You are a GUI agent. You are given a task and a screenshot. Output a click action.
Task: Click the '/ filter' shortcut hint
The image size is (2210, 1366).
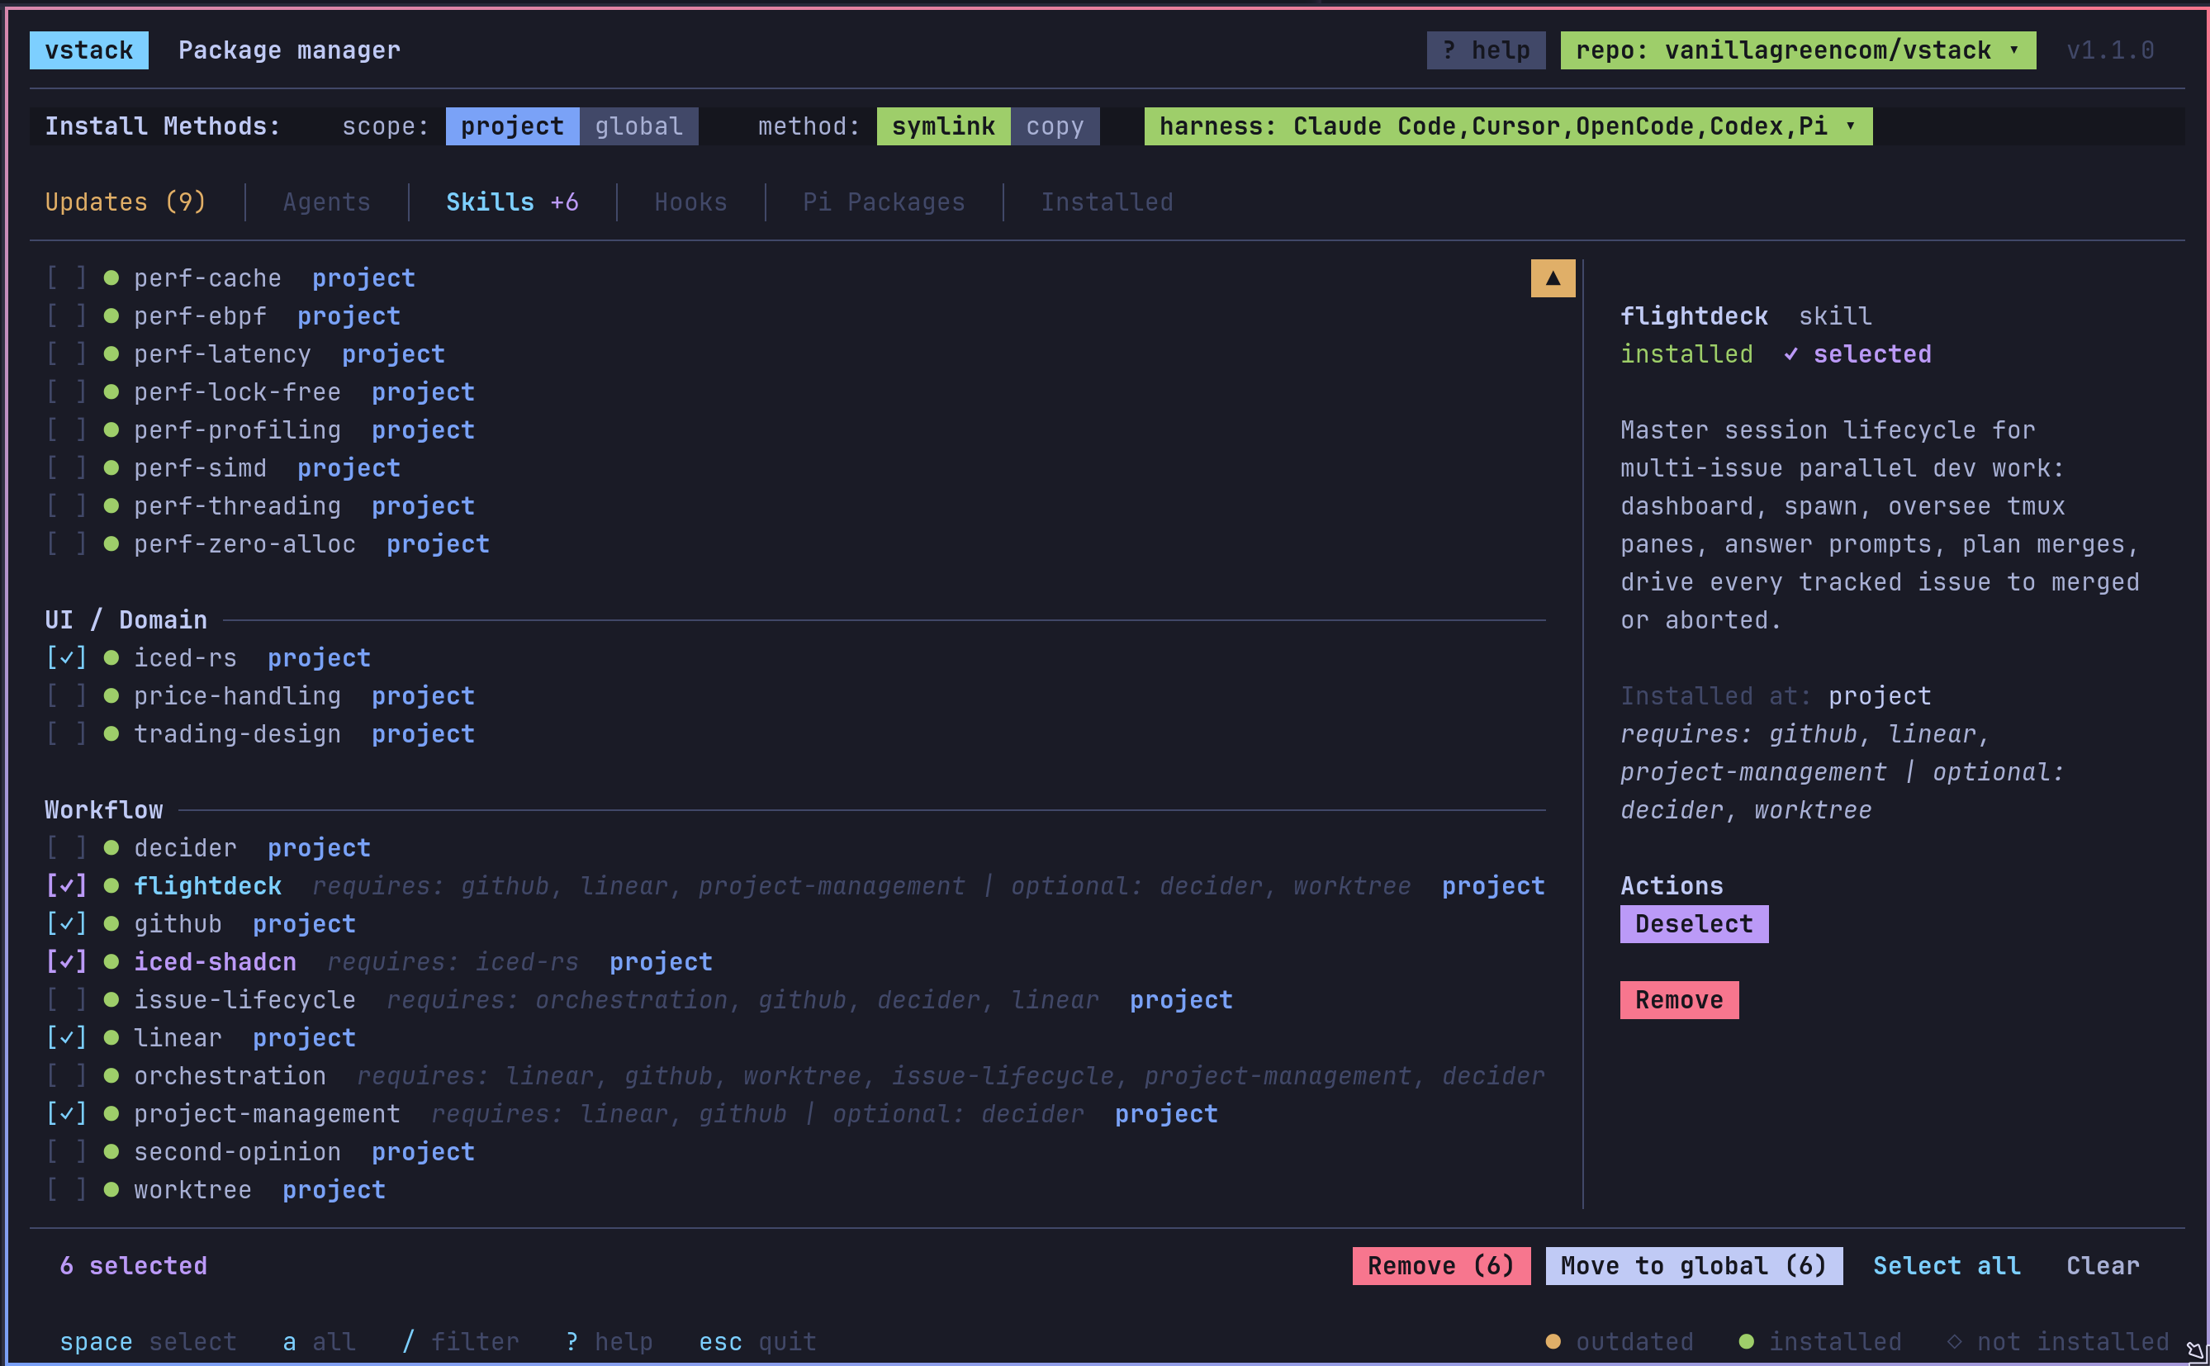coord(461,1341)
